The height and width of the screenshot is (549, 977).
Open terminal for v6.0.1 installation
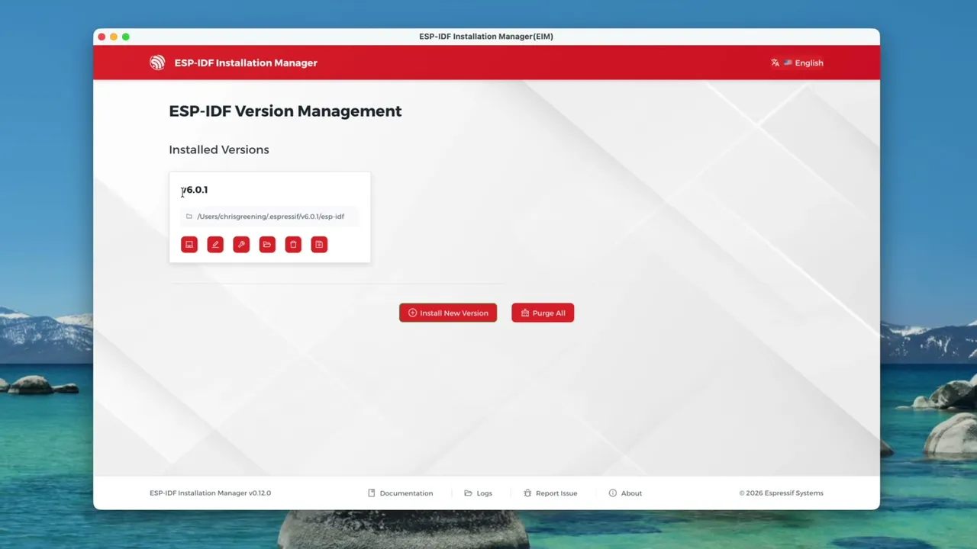(189, 244)
